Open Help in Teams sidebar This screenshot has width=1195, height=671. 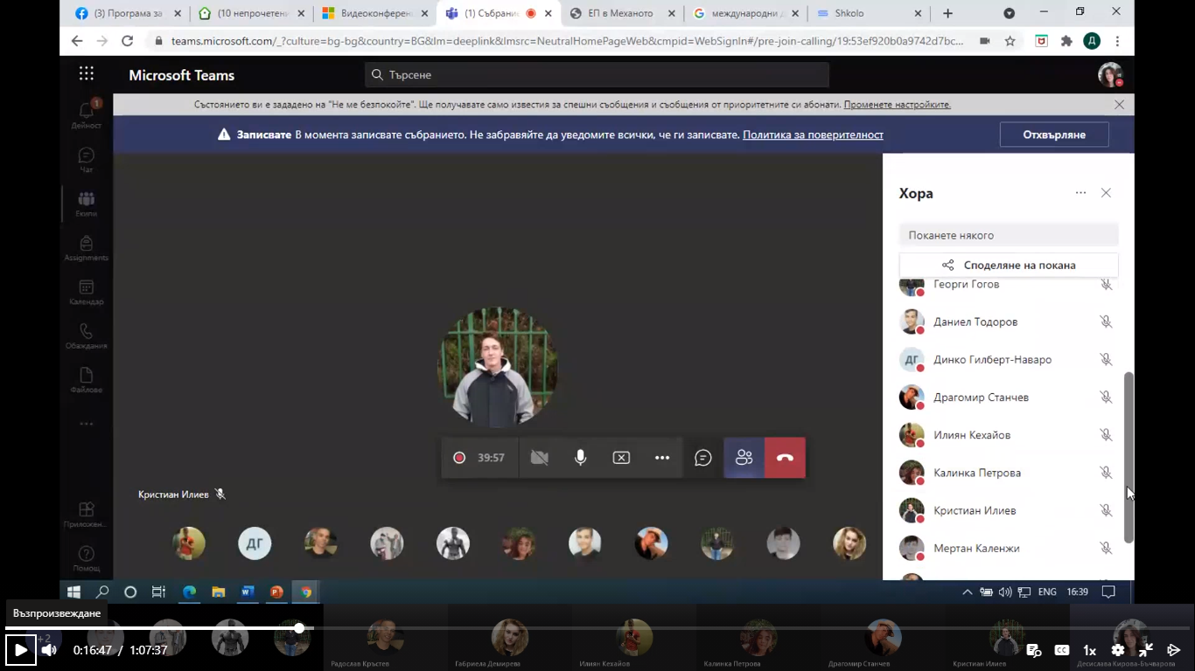[x=87, y=558]
